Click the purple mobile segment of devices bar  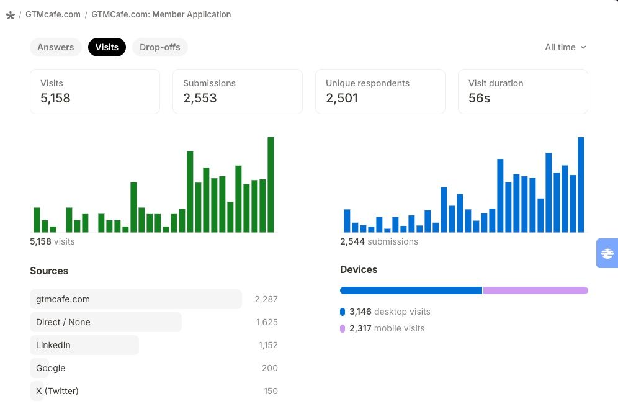point(535,290)
